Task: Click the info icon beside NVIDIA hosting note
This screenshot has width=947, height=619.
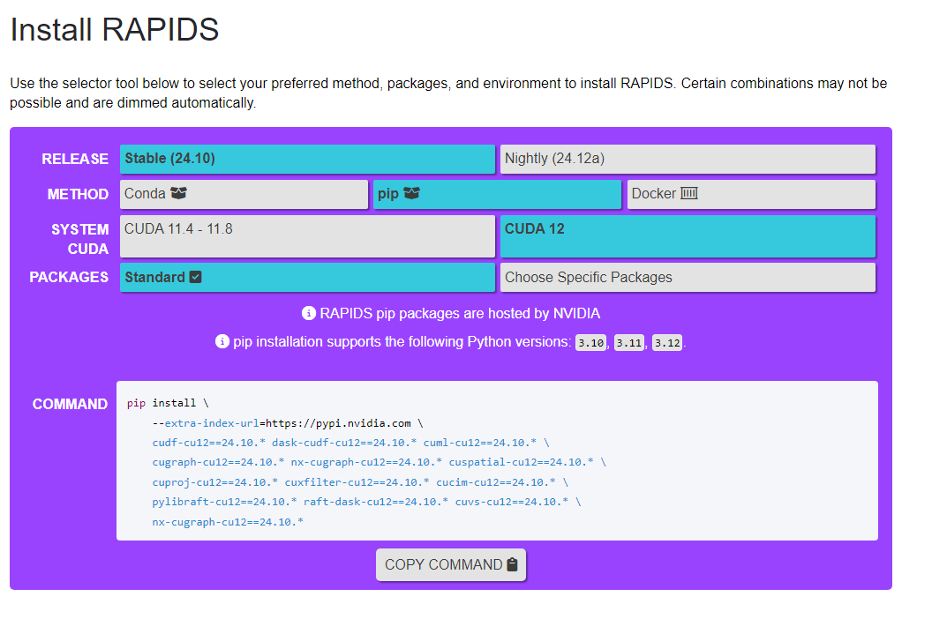Action: pos(309,313)
